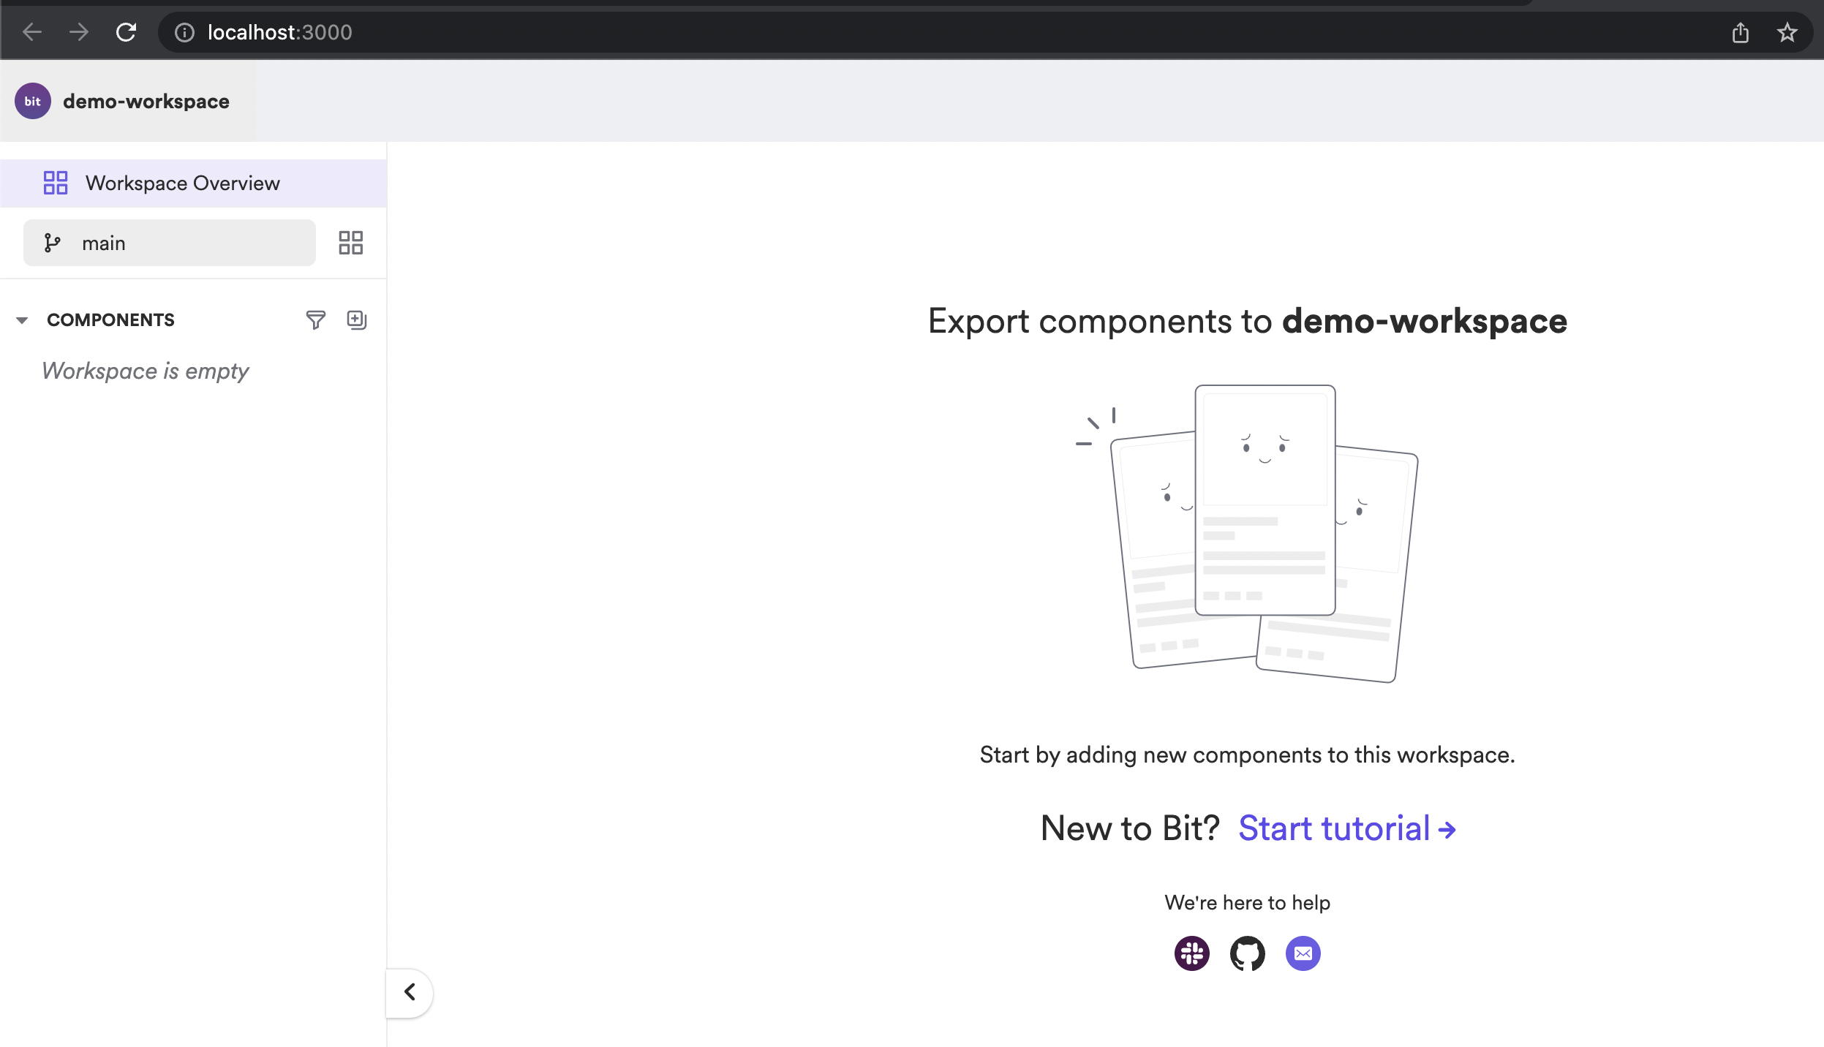Viewport: 1824px width, 1047px height.
Task: Bookmark this page with star
Action: [x=1787, y=32]
